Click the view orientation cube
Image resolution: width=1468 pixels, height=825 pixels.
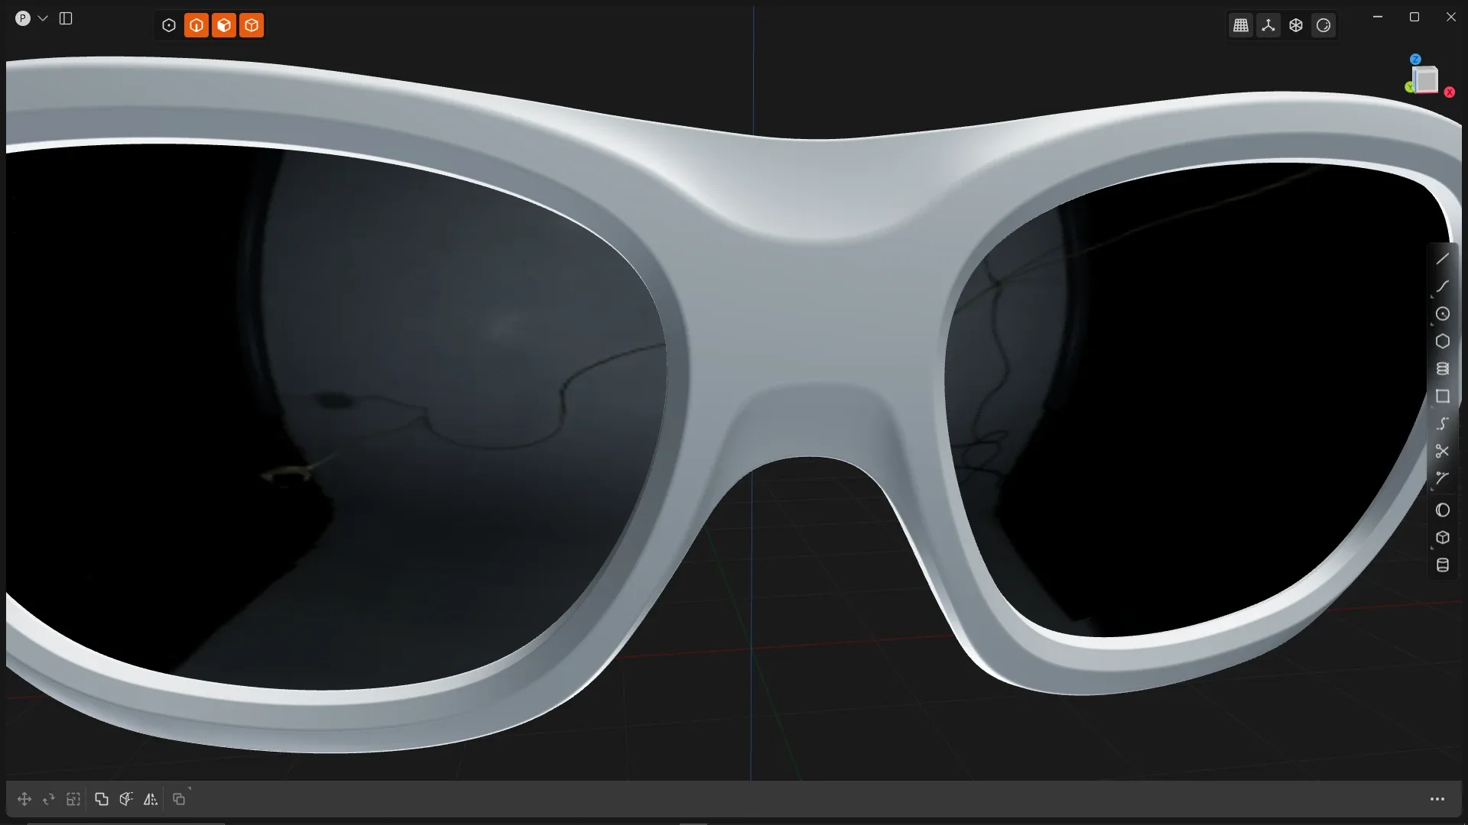(1426, 79)
